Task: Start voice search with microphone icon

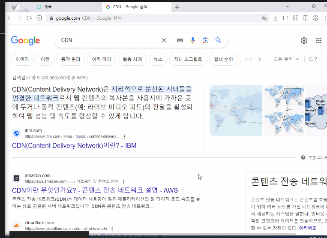Action: click(193, 40)
